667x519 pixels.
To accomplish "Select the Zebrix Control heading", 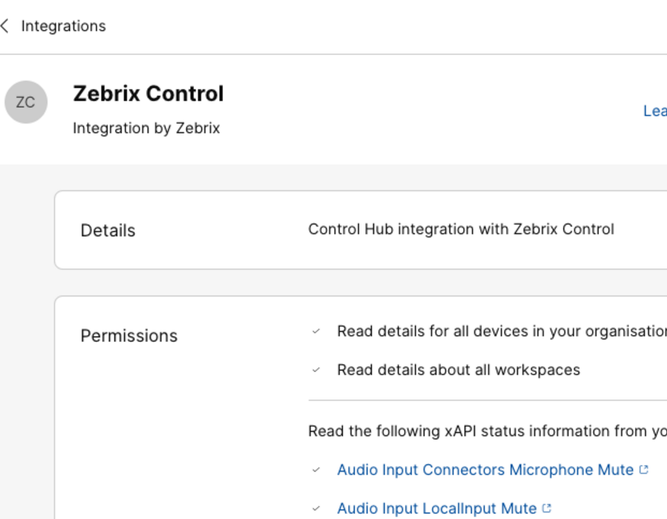I will [148, 93].
